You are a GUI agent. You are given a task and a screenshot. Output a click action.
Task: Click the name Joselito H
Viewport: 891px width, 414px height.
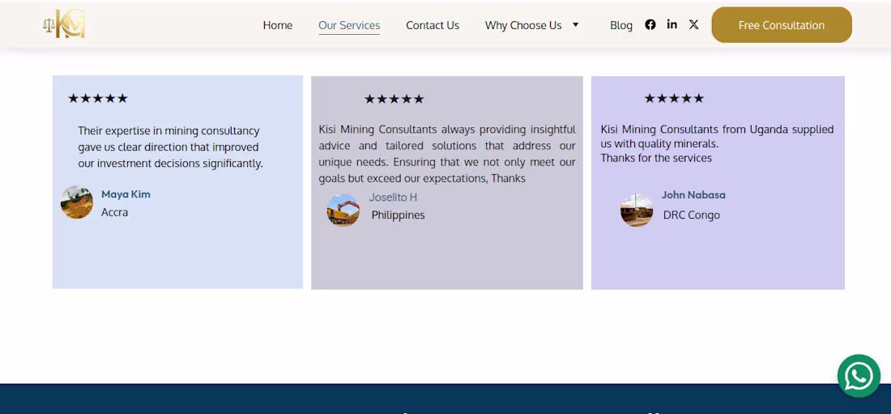393,198
